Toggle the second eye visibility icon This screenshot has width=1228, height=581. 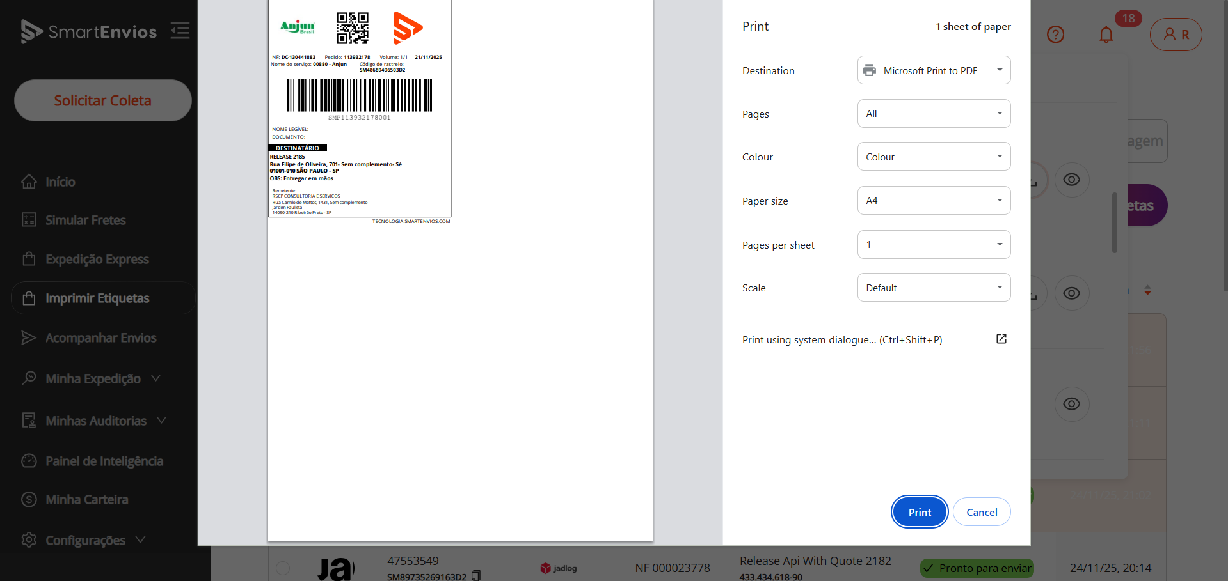click(1071, 293)
